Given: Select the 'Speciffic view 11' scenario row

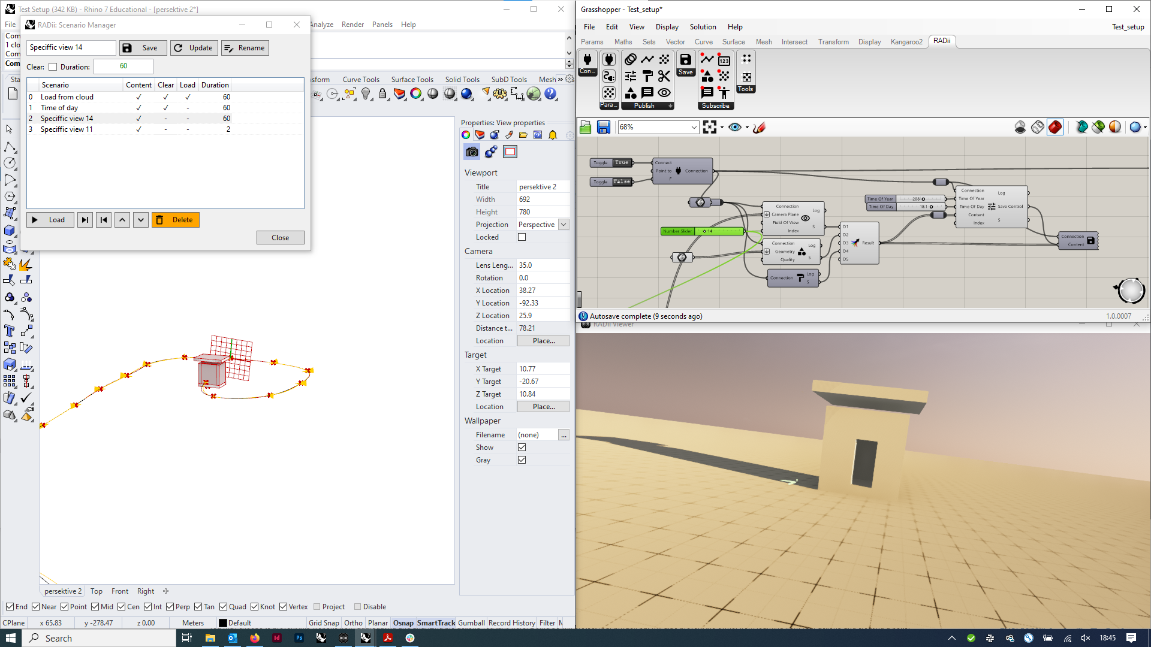Looking at the screenshot, I should point(165,129).
